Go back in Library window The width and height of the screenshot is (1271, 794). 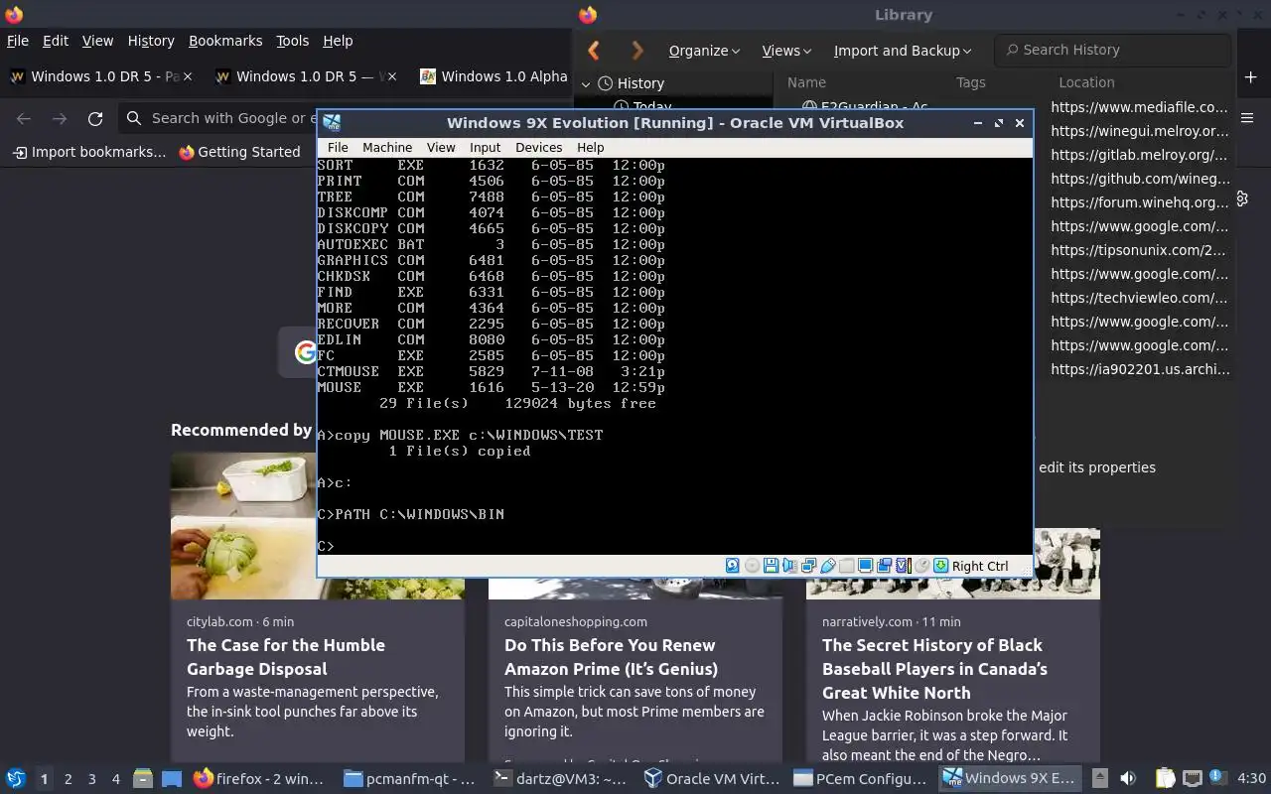pyautogui.click(x=594, y=50)
